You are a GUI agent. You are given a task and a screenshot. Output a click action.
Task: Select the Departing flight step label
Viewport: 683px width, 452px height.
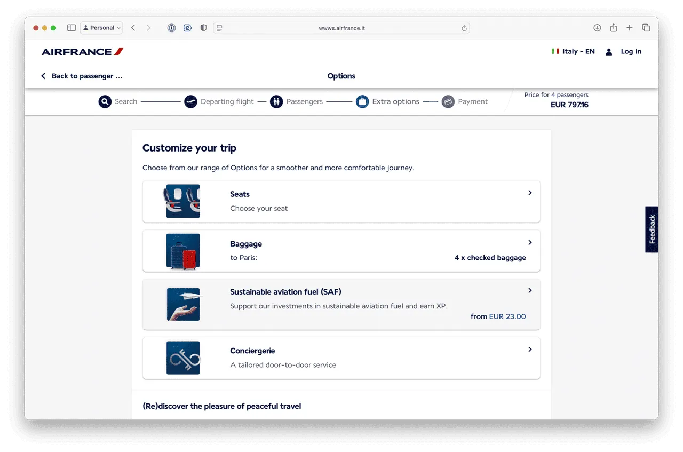[x=227, y=101]
